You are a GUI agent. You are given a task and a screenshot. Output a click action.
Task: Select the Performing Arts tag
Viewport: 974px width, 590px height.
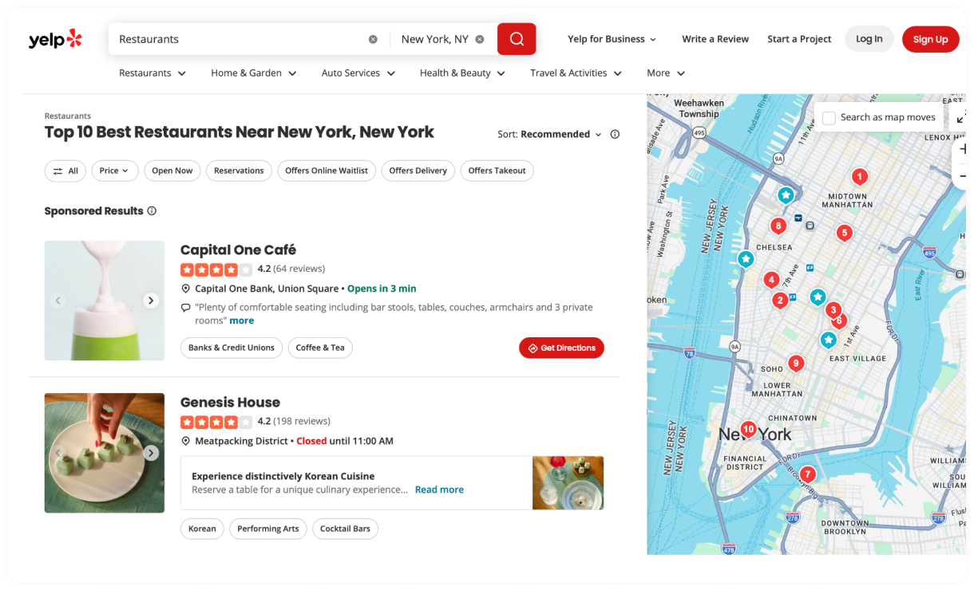pos(267,529)
